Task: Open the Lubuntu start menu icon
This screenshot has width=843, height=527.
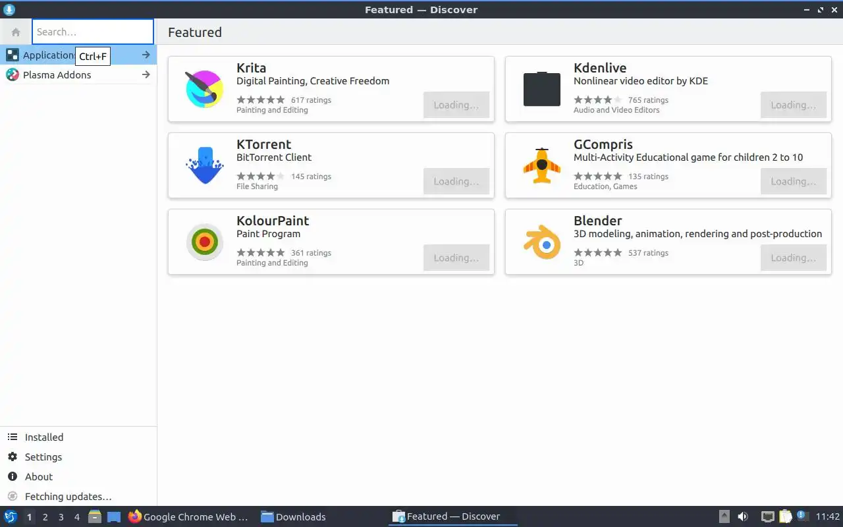Action: click(x=11, y=516)
